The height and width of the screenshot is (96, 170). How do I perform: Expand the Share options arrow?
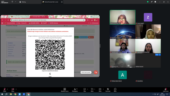(103, 89)
